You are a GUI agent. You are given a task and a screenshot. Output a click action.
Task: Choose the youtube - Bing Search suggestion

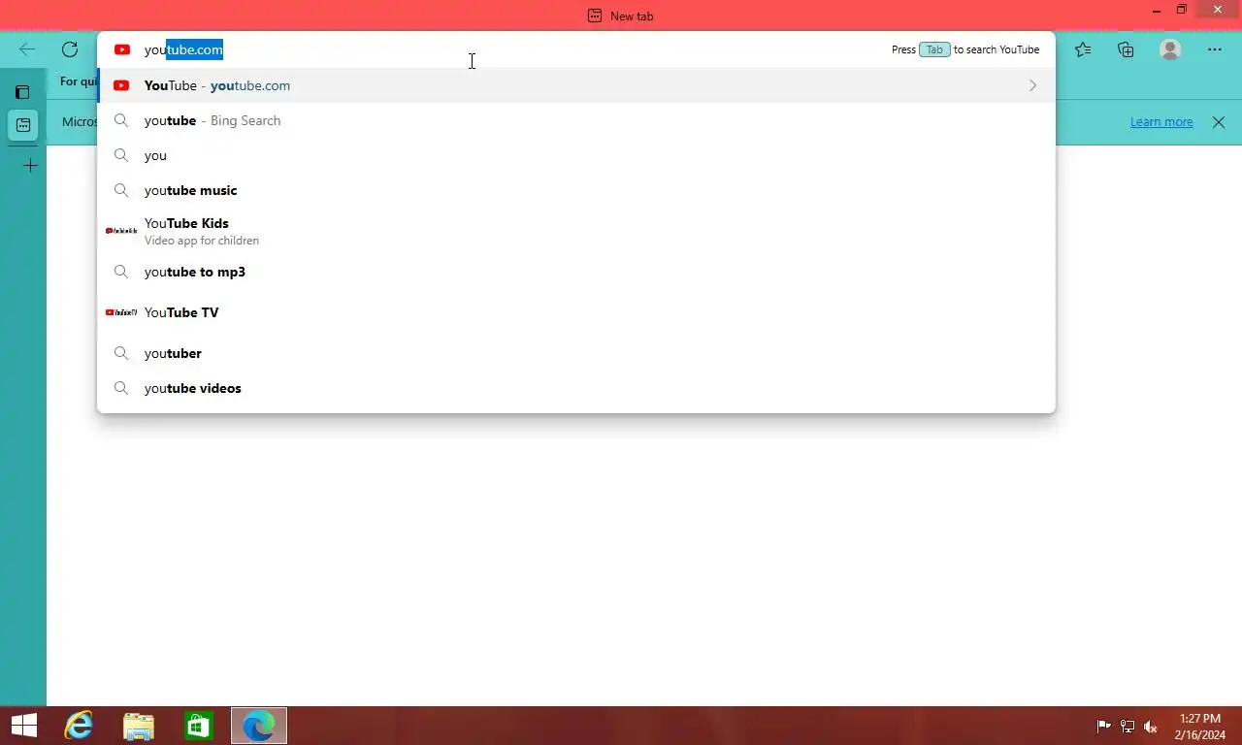(576, 120)
